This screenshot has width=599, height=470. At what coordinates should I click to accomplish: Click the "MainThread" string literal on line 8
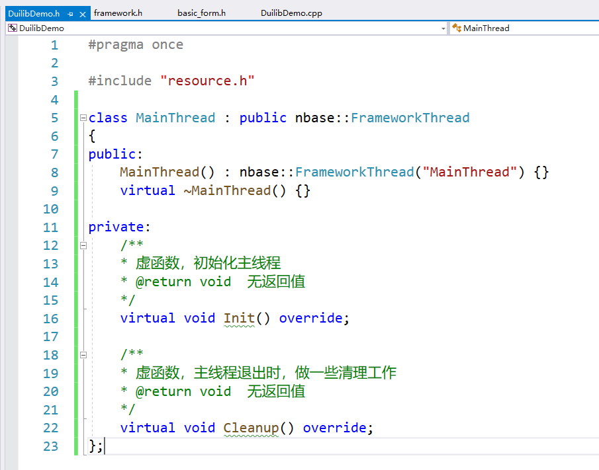(473, 173)
